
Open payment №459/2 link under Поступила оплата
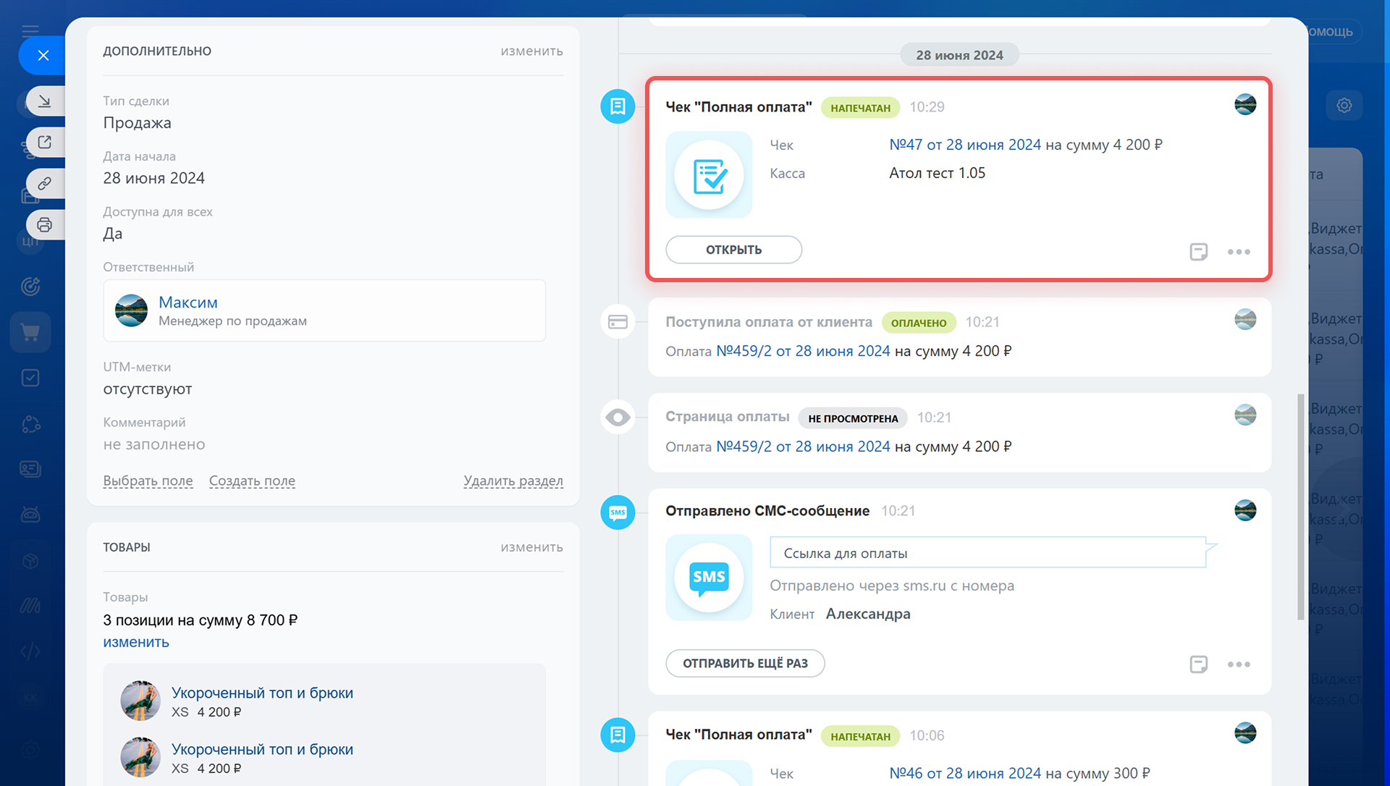click(x=802, y=351)
